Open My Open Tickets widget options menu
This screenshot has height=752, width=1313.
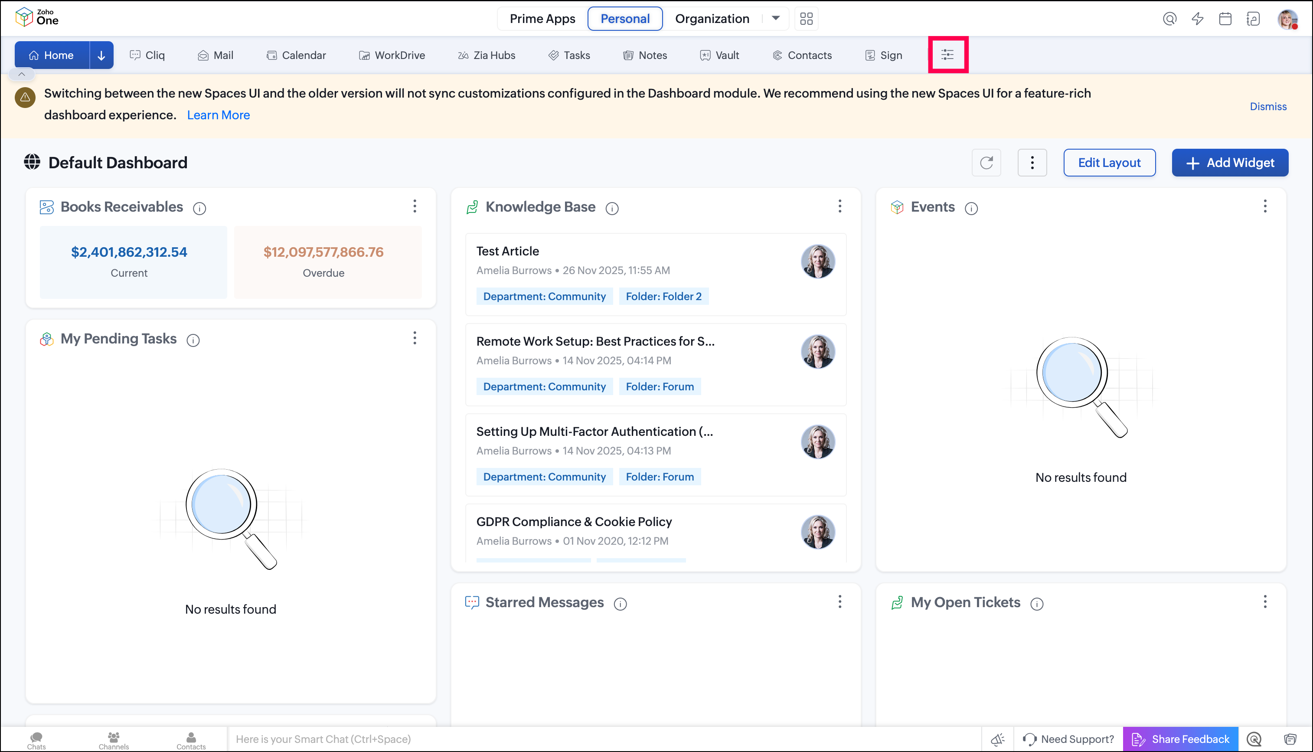(x=1265, y=602)
